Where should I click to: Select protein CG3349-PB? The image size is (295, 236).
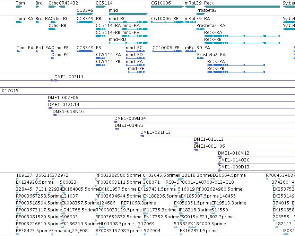[x=85, y=51]
